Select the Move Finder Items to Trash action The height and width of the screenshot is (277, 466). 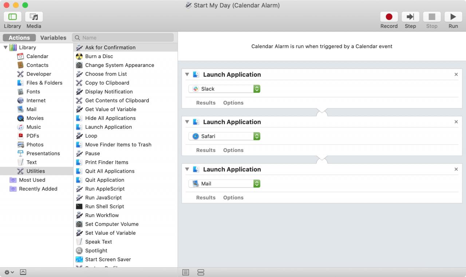(126, 144)
